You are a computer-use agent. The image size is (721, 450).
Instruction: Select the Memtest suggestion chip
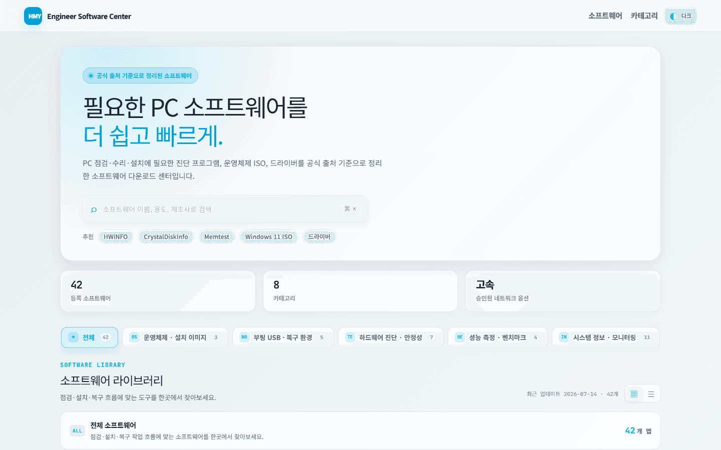pyautogui.click(x=216, y=236)
